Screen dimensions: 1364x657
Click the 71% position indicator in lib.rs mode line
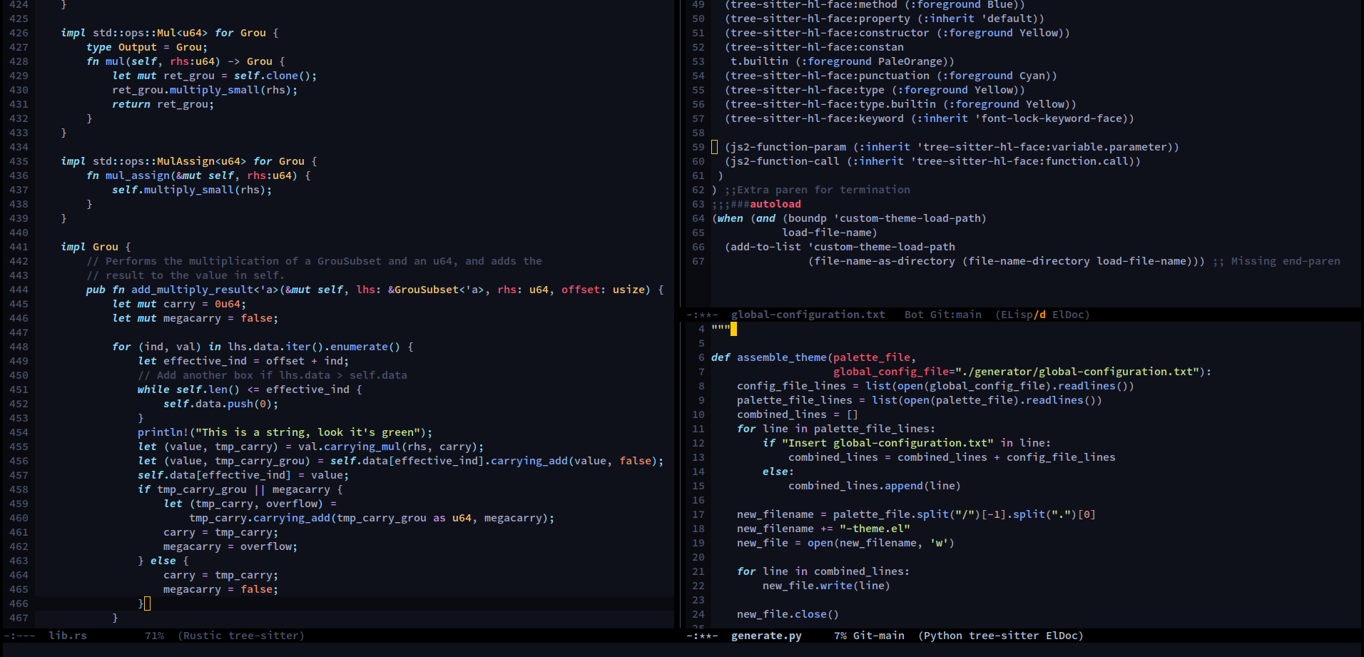(154, 636)
